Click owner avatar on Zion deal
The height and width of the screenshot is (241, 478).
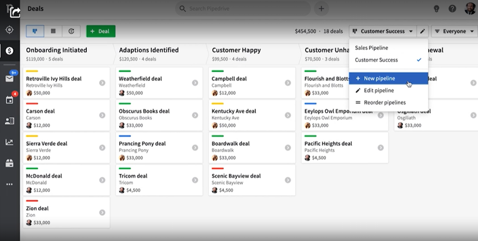pos(29,223)
